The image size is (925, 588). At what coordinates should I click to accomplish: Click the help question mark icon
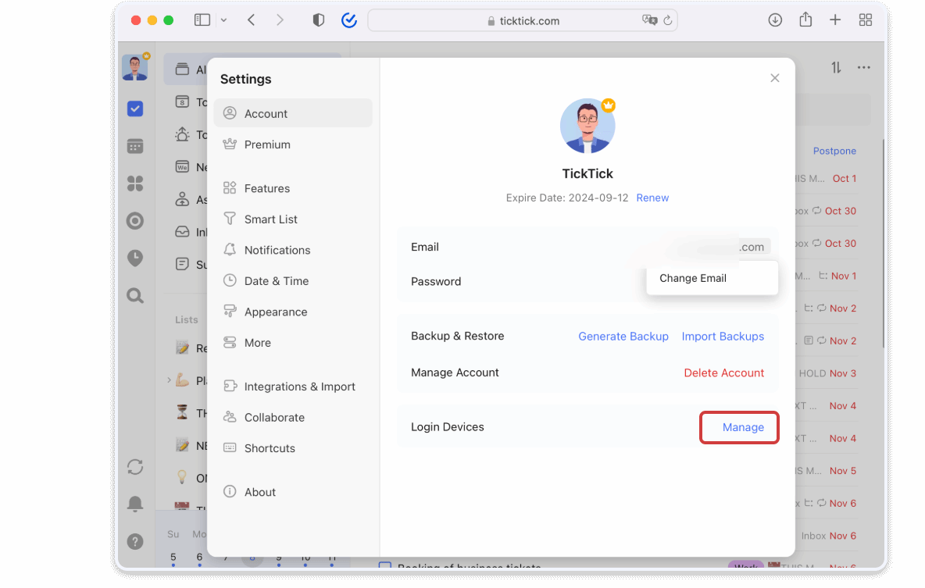point(135,541)
